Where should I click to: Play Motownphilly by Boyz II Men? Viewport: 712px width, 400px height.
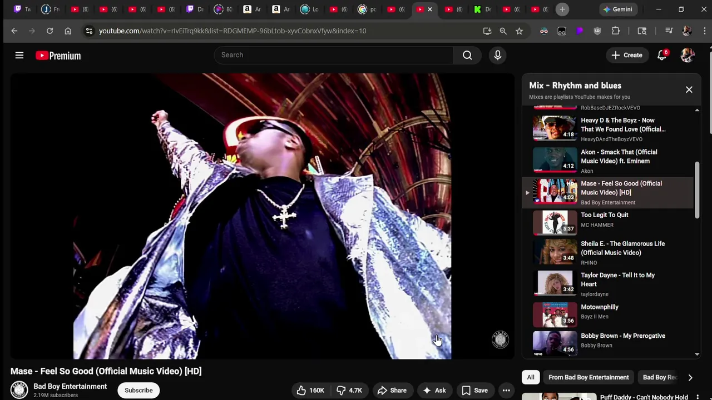(x=609, y=314)
